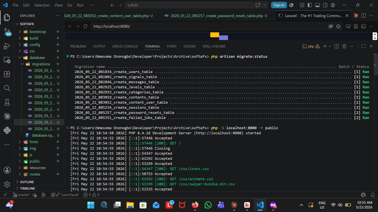The height and width of the screenshot is (212, 378).
Task: Open the Testing flask view
Action: click(x=7, y=102)
